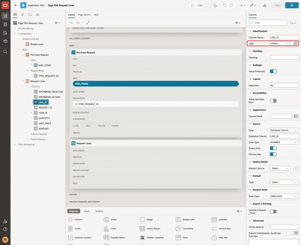Switch to Dynamic Actions lightning tab

[22, 15]
